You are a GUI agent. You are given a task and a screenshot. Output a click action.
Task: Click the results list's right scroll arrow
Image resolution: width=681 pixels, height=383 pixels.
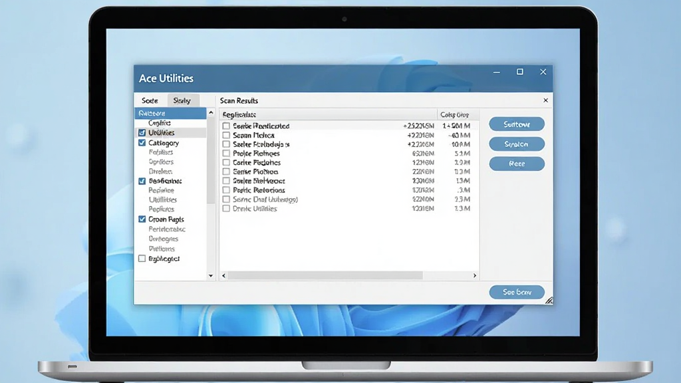pos(475,276)
